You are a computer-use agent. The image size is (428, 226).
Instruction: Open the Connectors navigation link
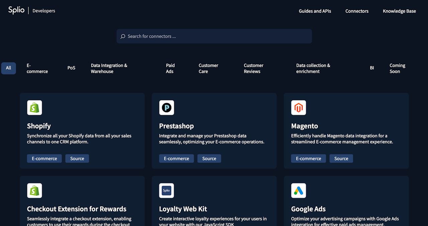coord(357,11)
